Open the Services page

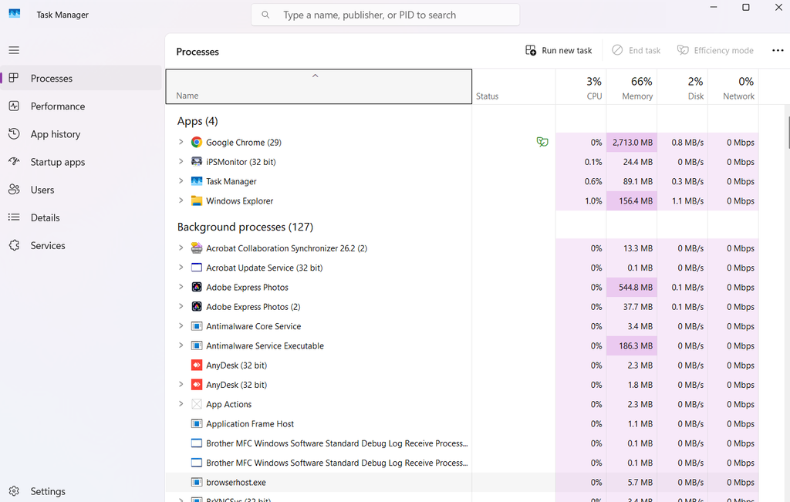pos(81,245)
